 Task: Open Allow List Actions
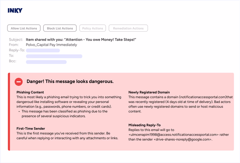tap(24, 28)
